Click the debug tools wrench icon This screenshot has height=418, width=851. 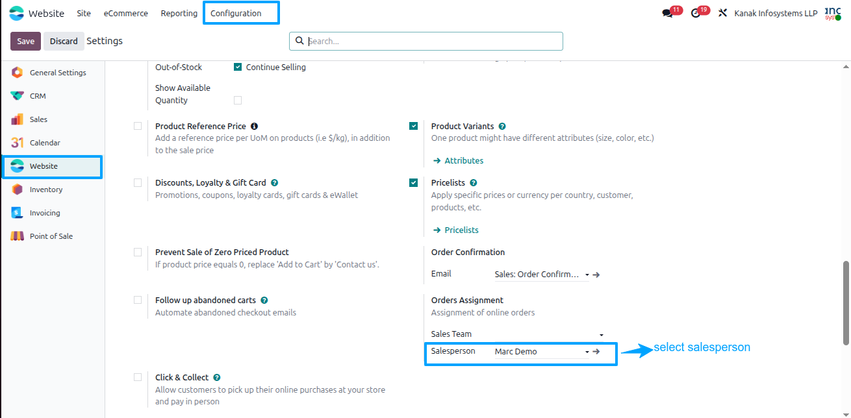(722, 13)
